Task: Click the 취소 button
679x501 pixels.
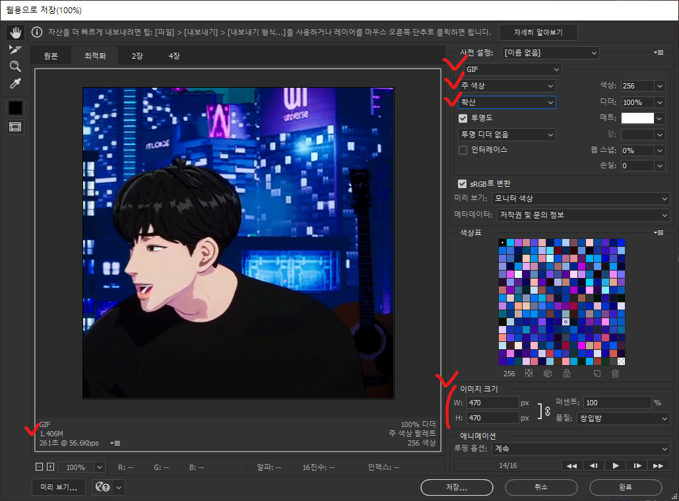Action: pyautogui.click(x=541, y=487)
